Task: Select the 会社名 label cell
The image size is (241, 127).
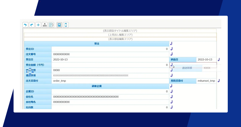Action: click(38, 97)
